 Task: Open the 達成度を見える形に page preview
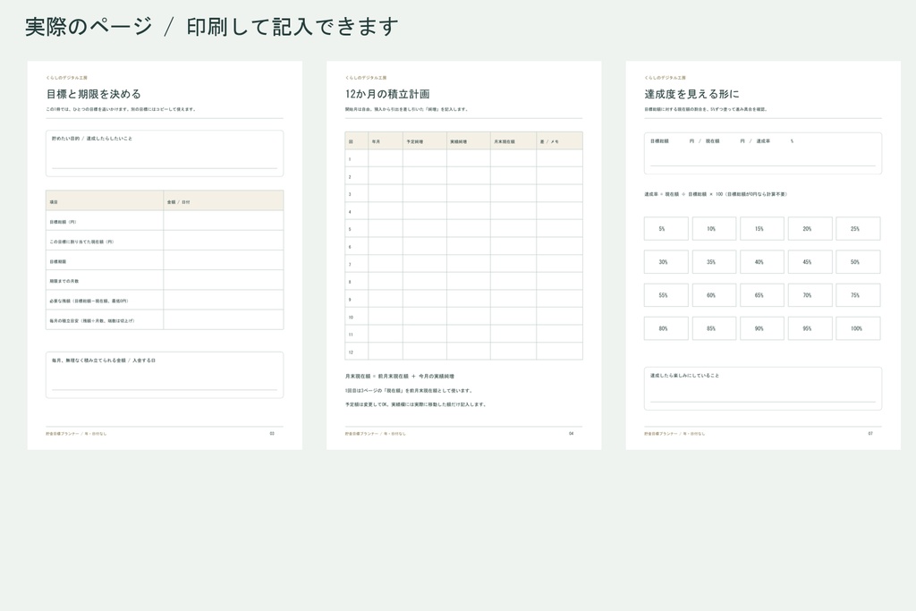coord(763,255)
